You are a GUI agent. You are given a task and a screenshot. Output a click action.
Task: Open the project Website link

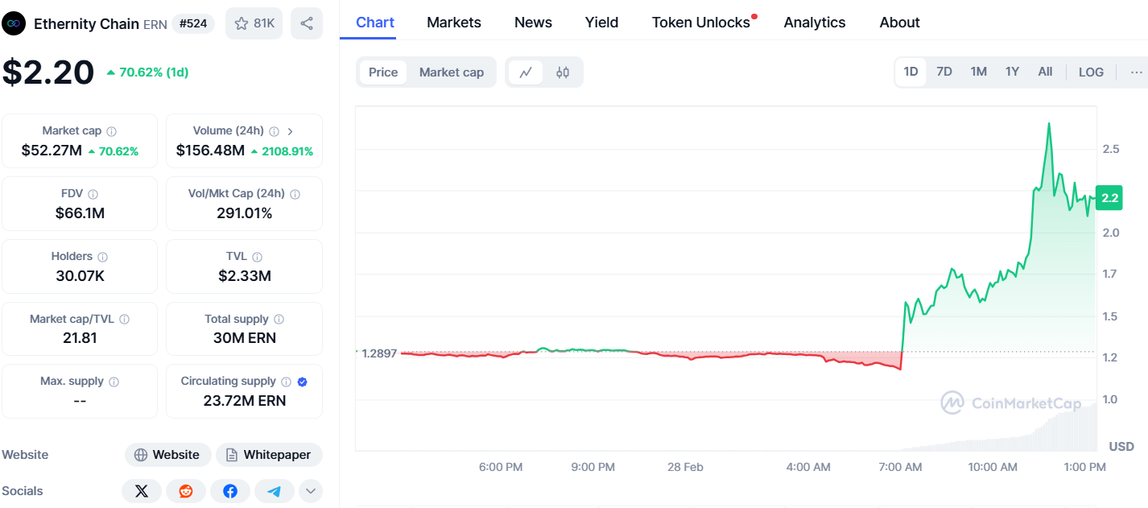coord(167,455)
